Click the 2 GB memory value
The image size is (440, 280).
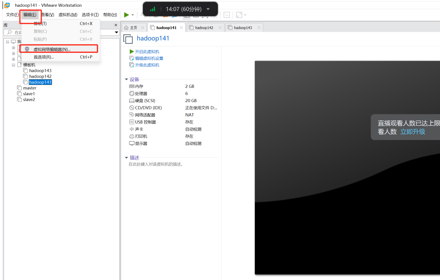190,86
